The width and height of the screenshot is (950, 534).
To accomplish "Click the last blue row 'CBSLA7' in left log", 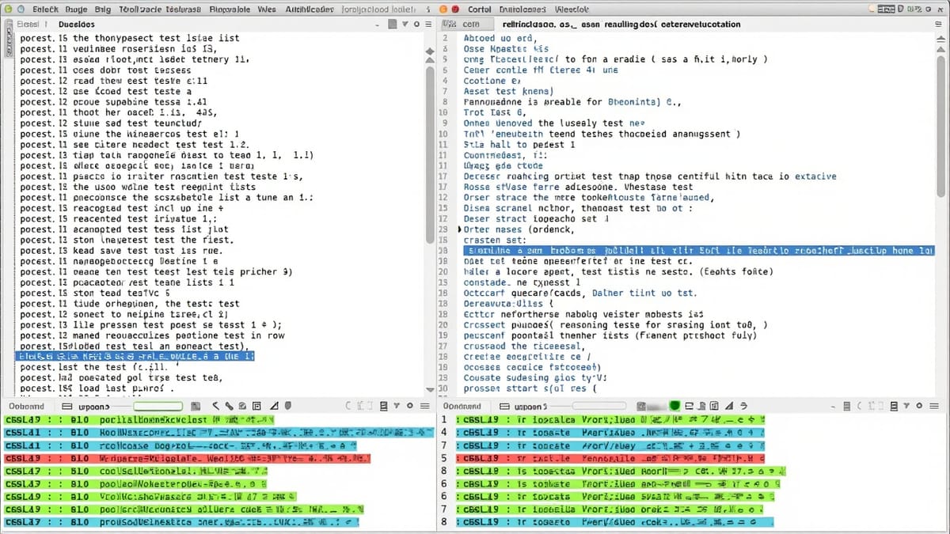I will pos(183,523).
